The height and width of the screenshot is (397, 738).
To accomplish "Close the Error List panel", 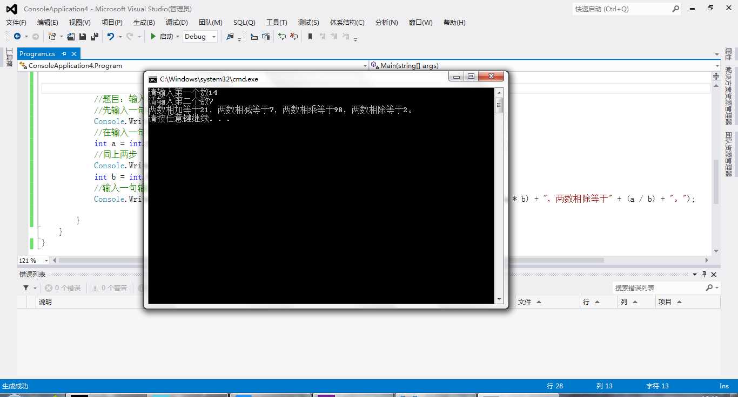I will 714,274.
